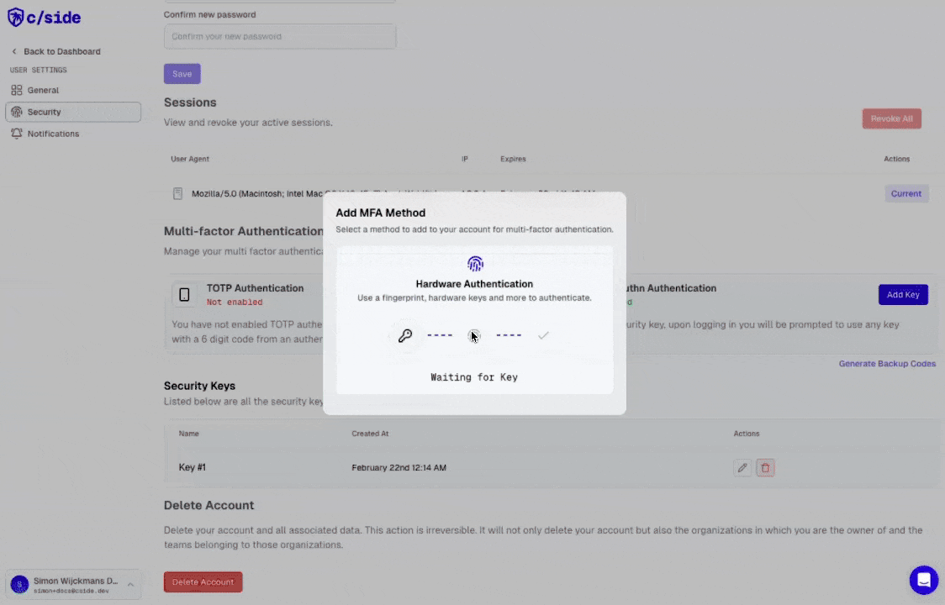945x605 pixels.
Task: Click the Generate Backup Codes link
Action: [887, 364]
